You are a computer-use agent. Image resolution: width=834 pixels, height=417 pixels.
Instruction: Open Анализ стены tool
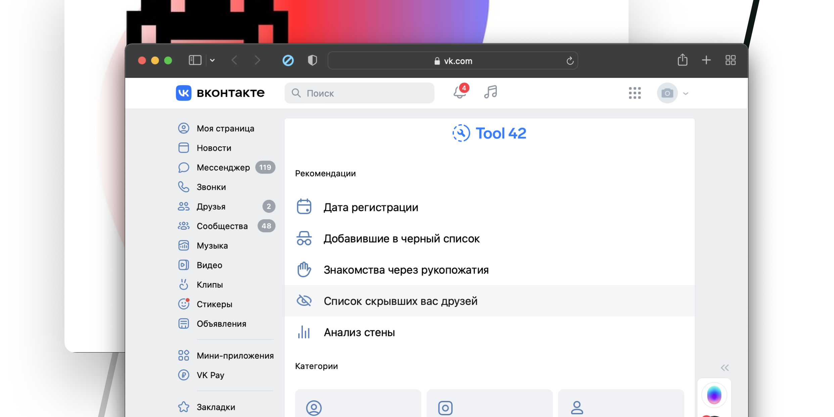(x=359, y=332)
